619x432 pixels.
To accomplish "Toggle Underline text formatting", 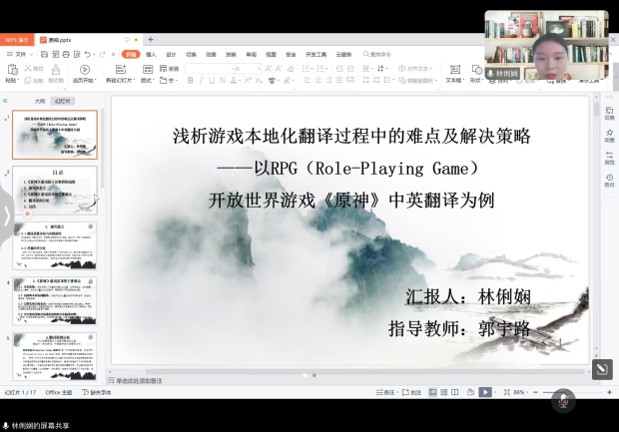I will coord(213,80).
